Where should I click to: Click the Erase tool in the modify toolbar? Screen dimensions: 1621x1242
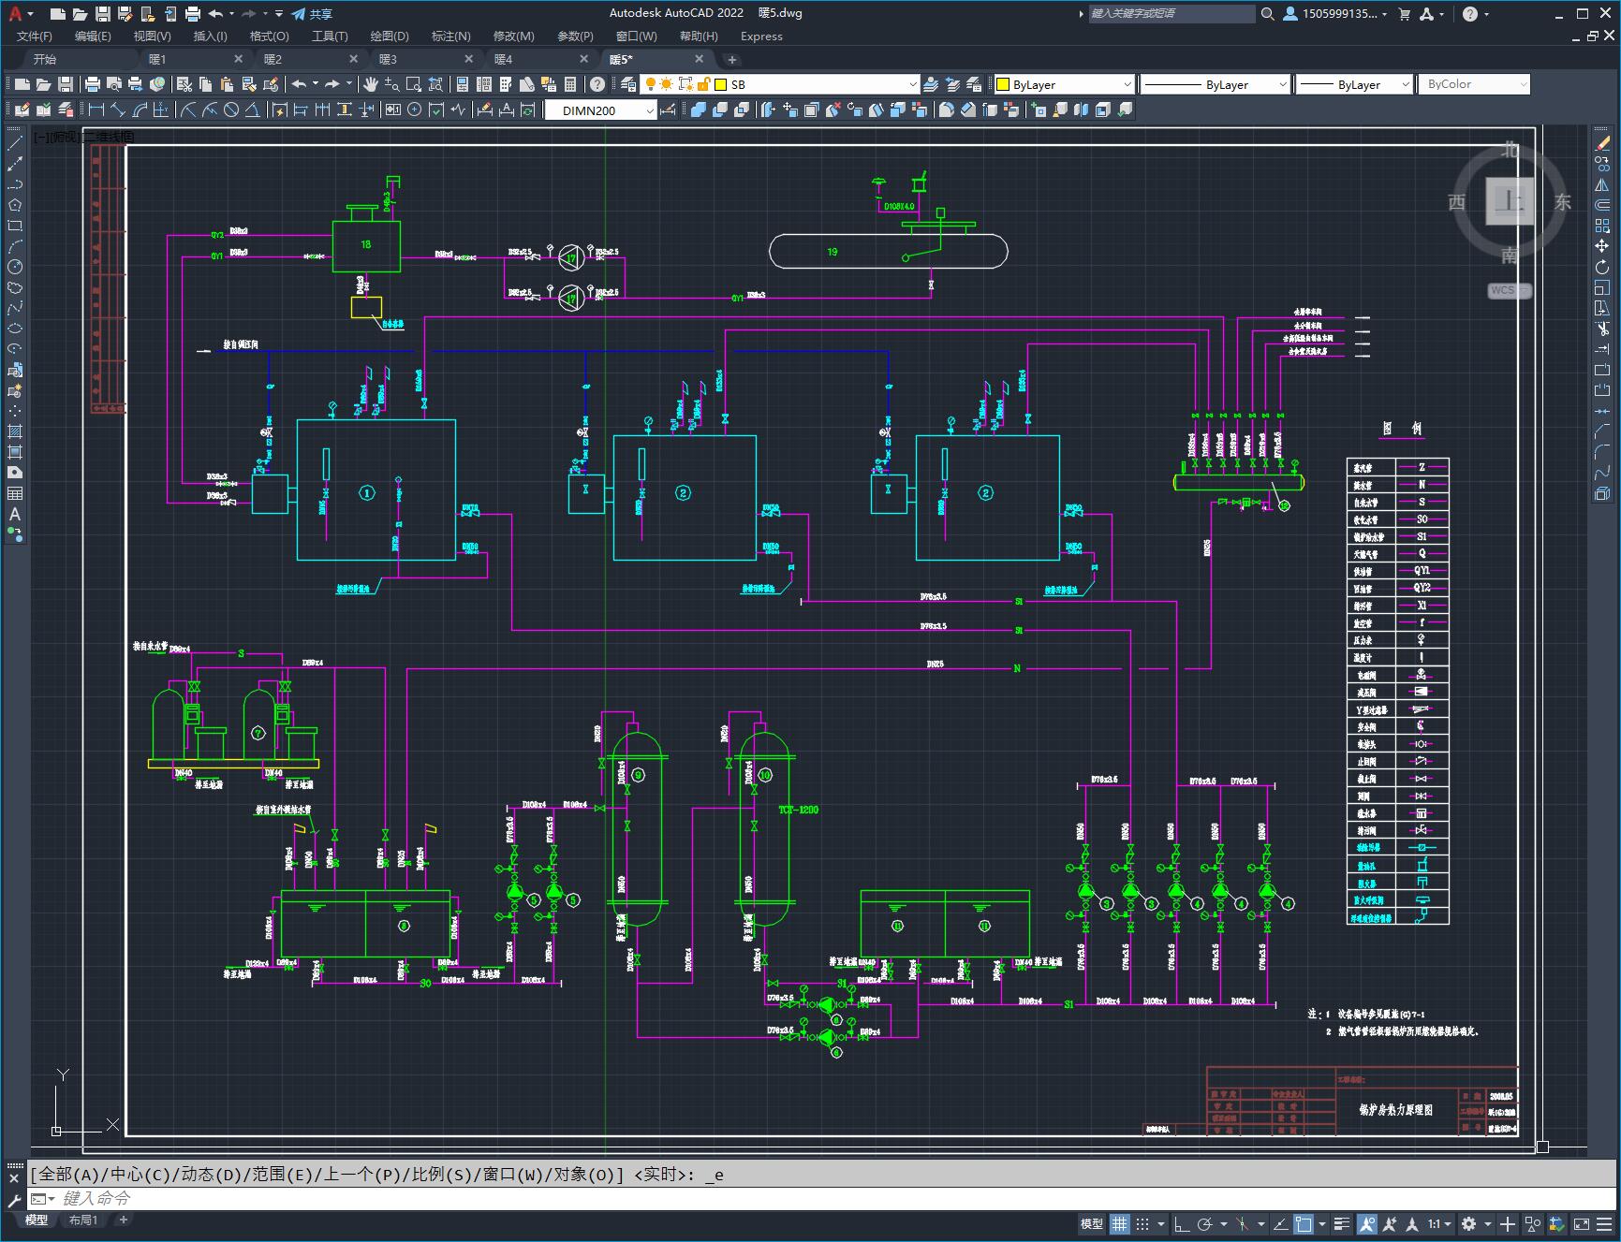coord(1602,143)
